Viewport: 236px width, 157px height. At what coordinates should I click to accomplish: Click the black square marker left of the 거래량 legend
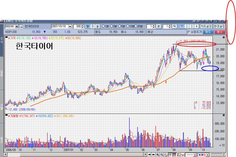(6, 115)
